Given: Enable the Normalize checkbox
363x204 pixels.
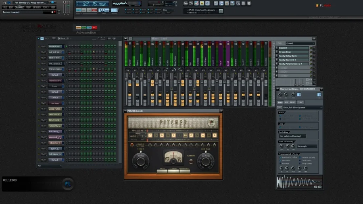Looking at the screenshot, I should [x=281, y=160].
